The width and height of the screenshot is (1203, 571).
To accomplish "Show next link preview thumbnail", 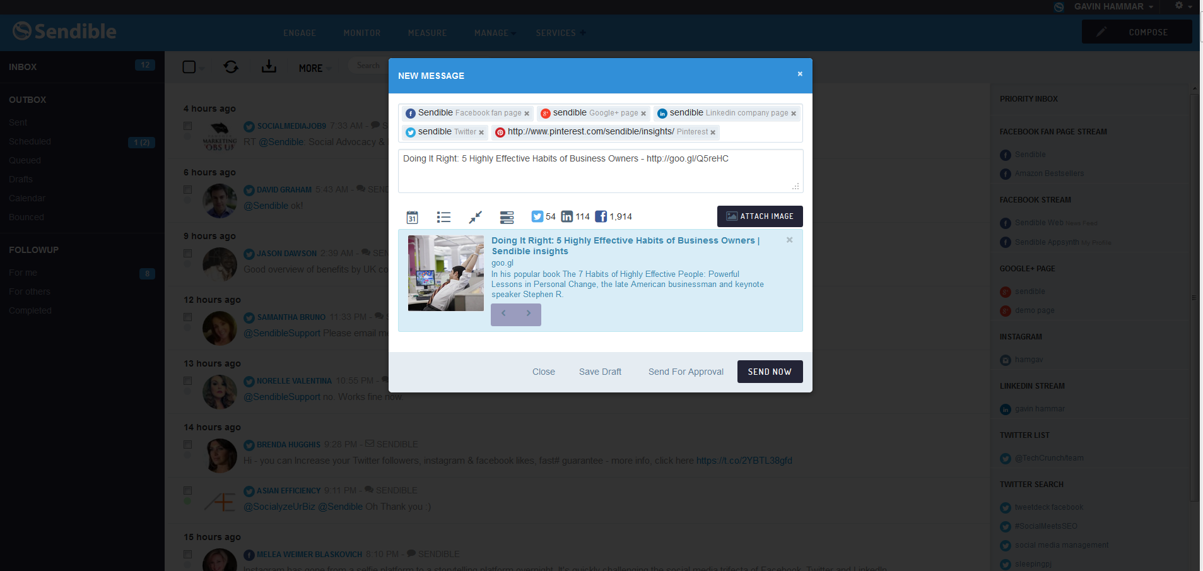I will tap(529, 314).
